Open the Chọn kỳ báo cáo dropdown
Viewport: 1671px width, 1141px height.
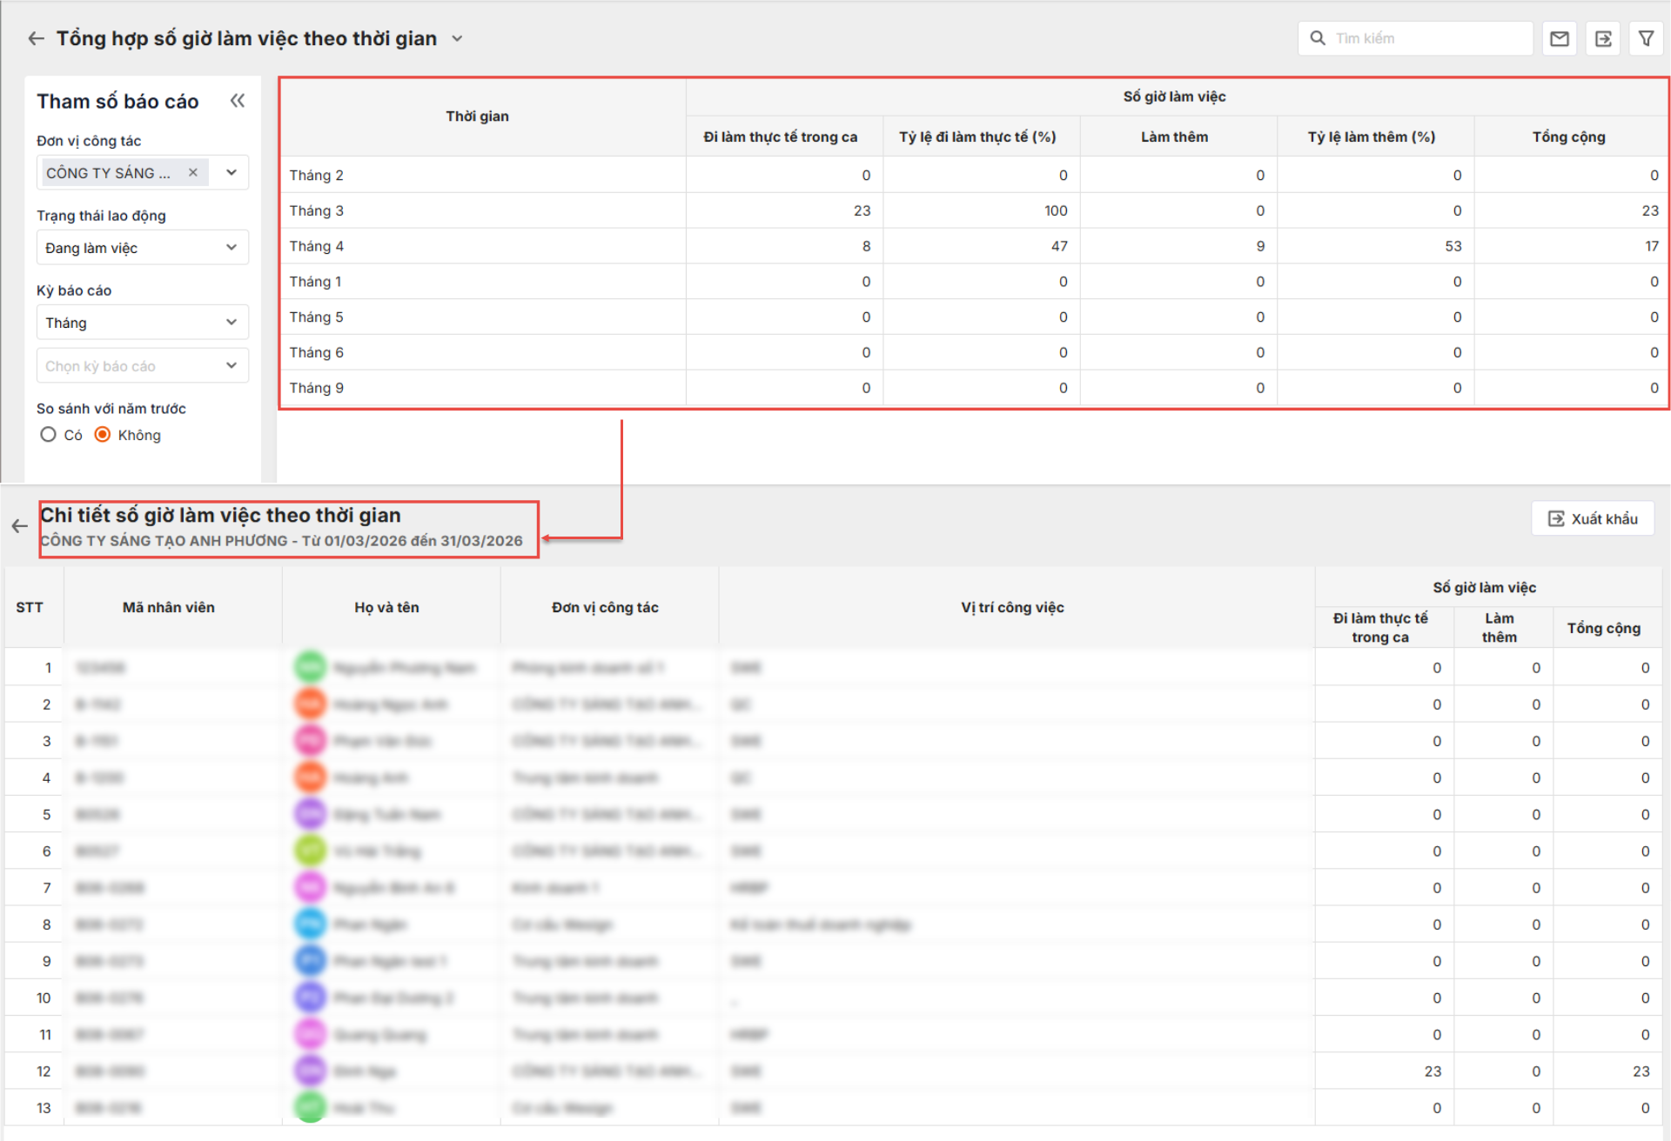[143, 366]
